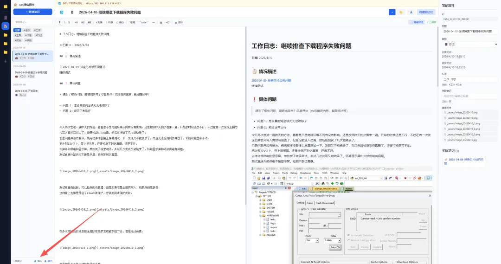Screen dimensions: 501x264
Task: Open the first yellow folder sidebar icon
Action: tap(6, 6)
